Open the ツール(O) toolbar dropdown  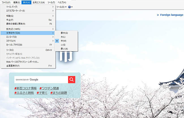pyautogui.click(x=61, y=7)
